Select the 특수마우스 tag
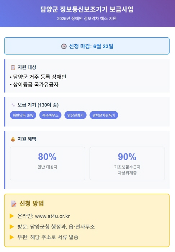Image resolution: width=175 pixels, height=252 pixels. [x=50, y=115]
